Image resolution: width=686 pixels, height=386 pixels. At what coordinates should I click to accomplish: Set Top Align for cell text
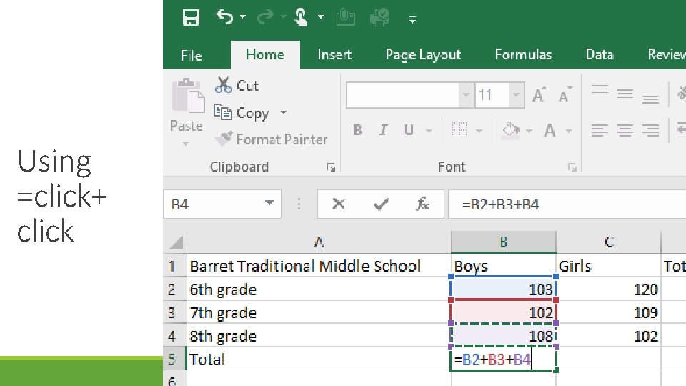point(600,91)
